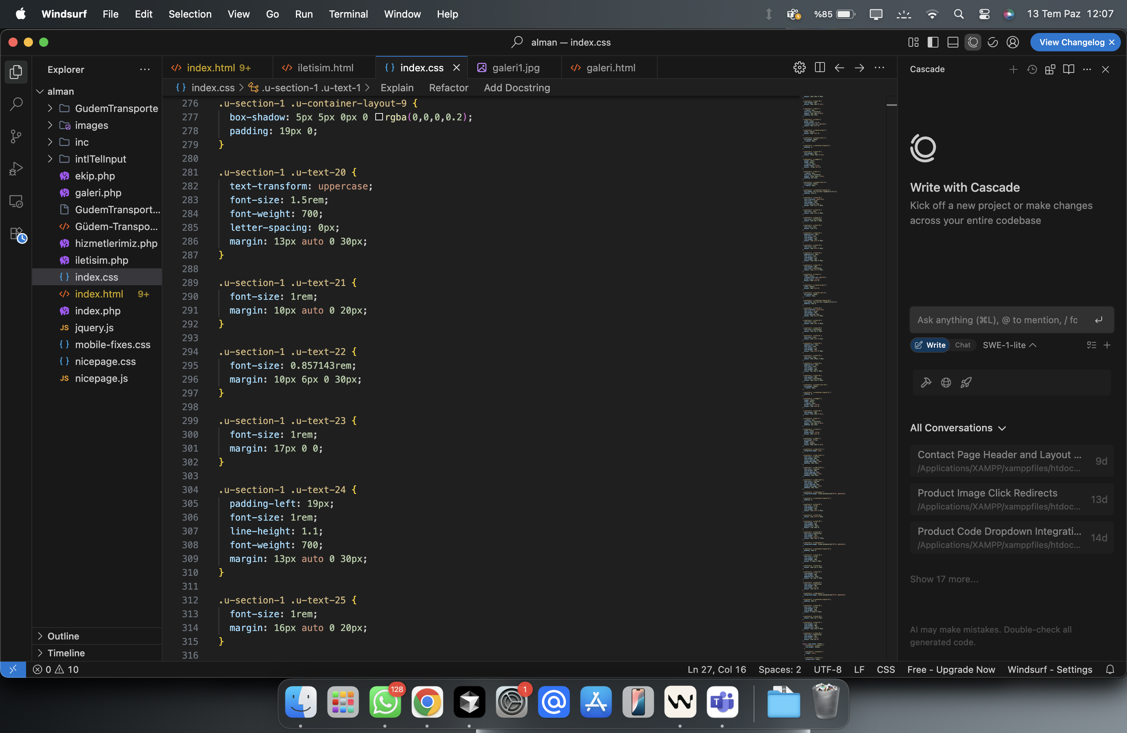Start a new Cascade conversation
Image resolution: width=1127 pixels, height=733 pixels.
(x=1013, y=69)
